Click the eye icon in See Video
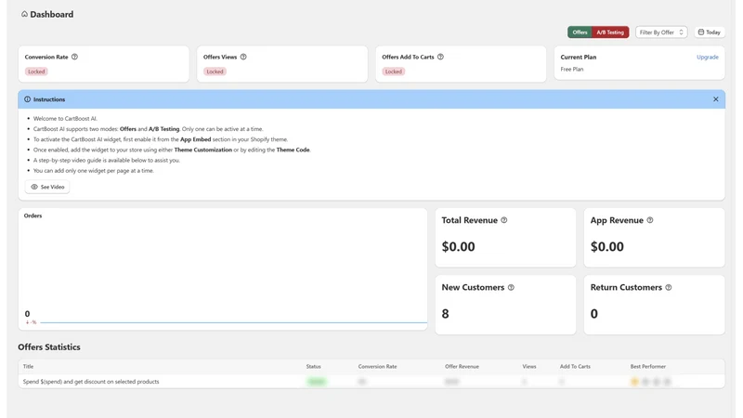 click(x=34, y=187)
